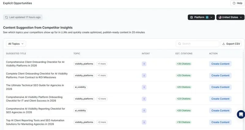This screenshot has height=130, width=245.
Task: Select title 'The Ultimate Technical SEO Guide for Agencies'
Action: (35, 87)
